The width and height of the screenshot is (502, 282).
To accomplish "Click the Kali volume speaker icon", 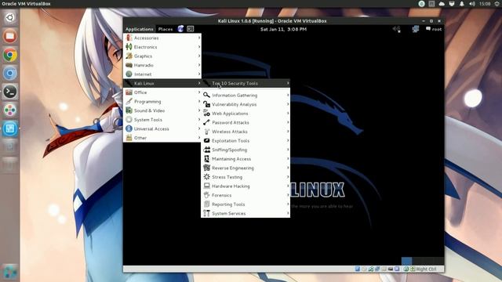I will [x=396, y=29].
